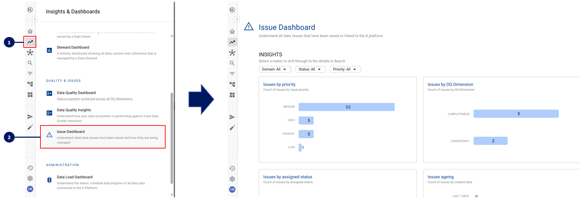
Task: Click the pencil edit icon in right sidebar
Action: pos(232,128)
